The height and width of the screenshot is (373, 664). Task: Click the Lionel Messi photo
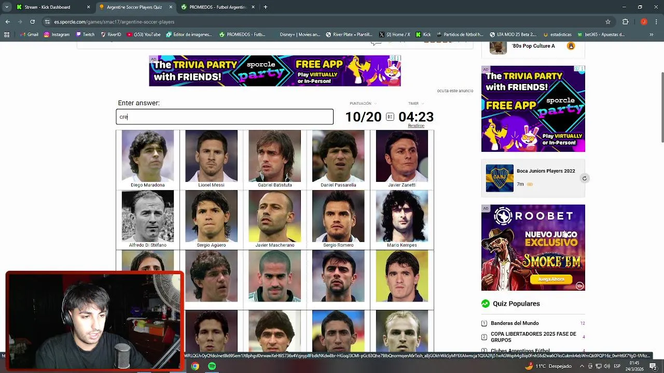pos(211,156)
